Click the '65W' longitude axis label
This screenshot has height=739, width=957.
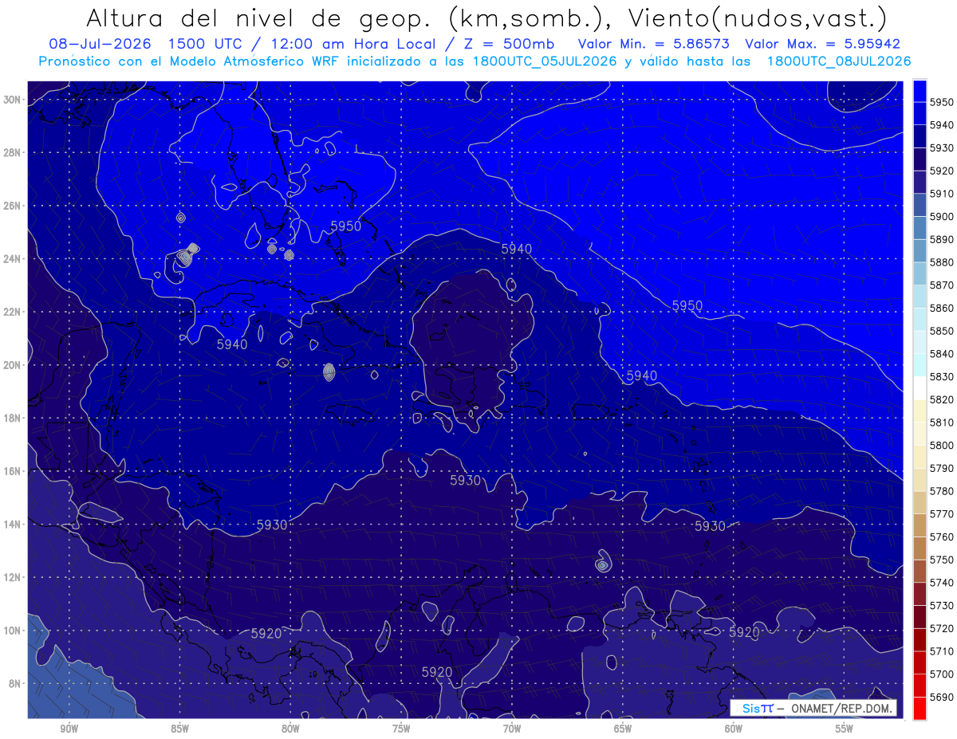pos(623,729)
